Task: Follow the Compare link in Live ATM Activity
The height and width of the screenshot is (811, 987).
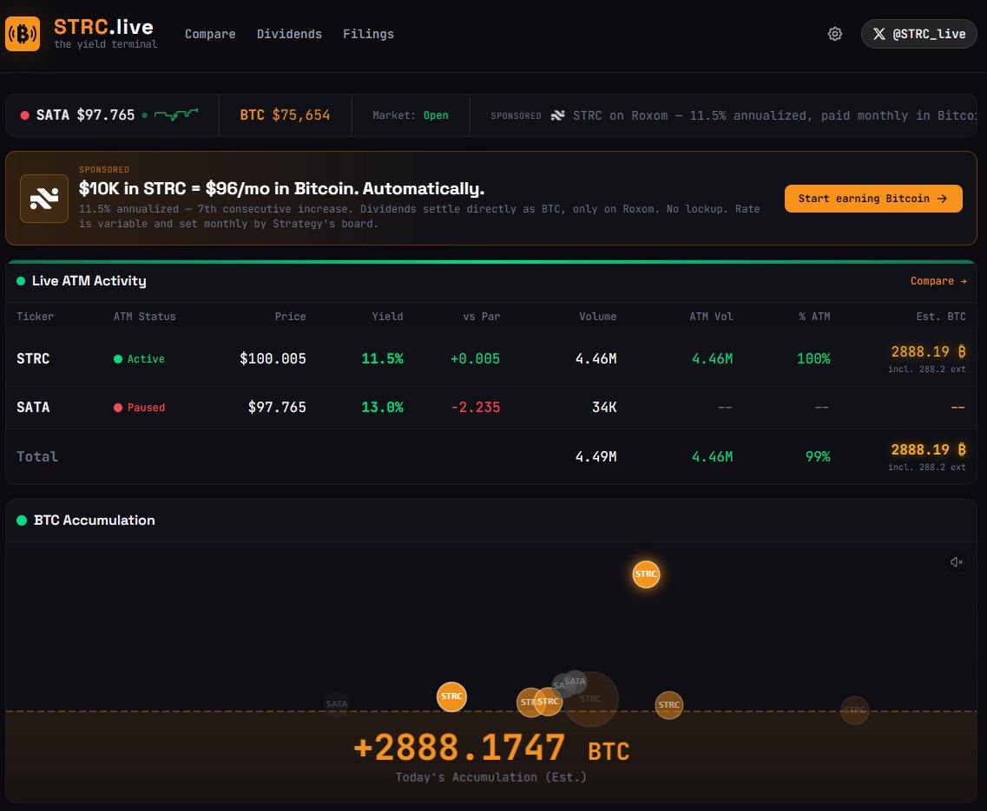Action: (x=938, y=281)
